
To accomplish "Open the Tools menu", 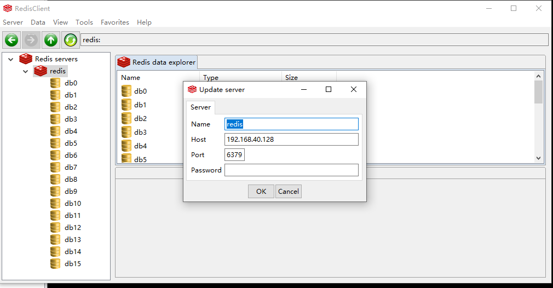I will (x=84, y=22).
